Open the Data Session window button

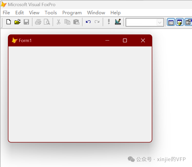180,22
